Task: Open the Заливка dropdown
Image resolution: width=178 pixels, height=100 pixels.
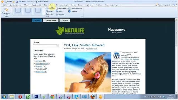Action: click(x=61, y=14)
